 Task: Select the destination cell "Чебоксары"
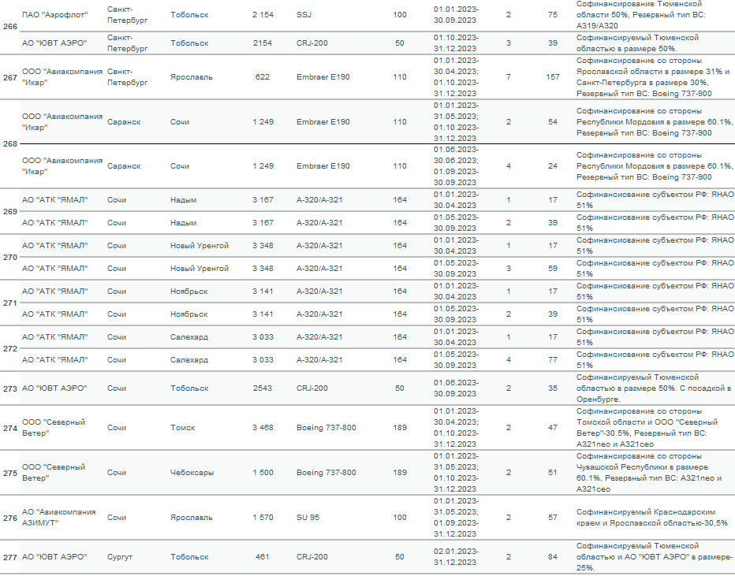pos(192,473)
